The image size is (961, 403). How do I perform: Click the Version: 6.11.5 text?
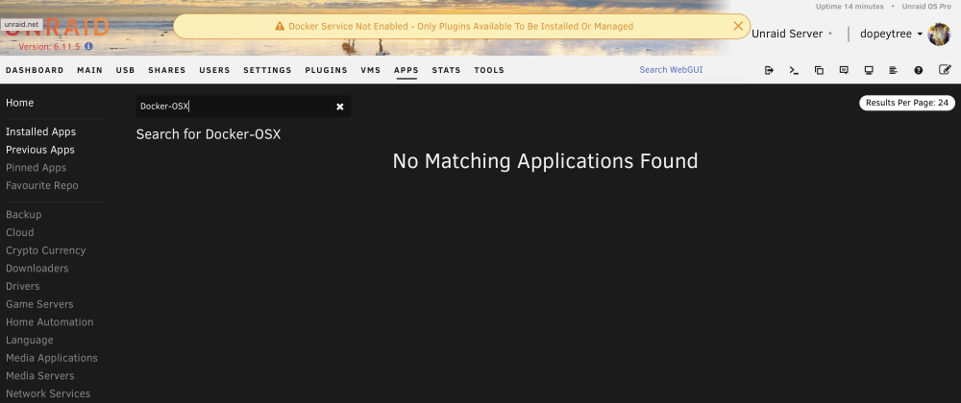(x=50, y=46)
